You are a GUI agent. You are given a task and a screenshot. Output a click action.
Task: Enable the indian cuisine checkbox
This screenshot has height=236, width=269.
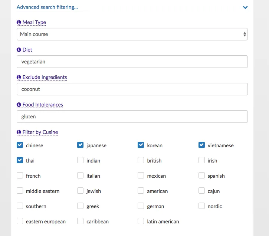(80, 160)
